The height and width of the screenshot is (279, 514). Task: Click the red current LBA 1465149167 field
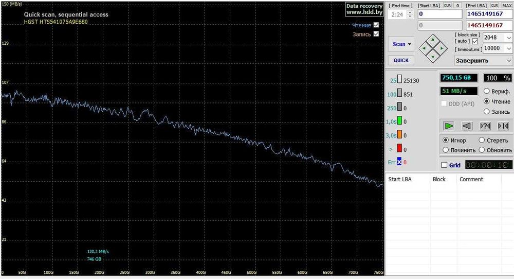489,25
